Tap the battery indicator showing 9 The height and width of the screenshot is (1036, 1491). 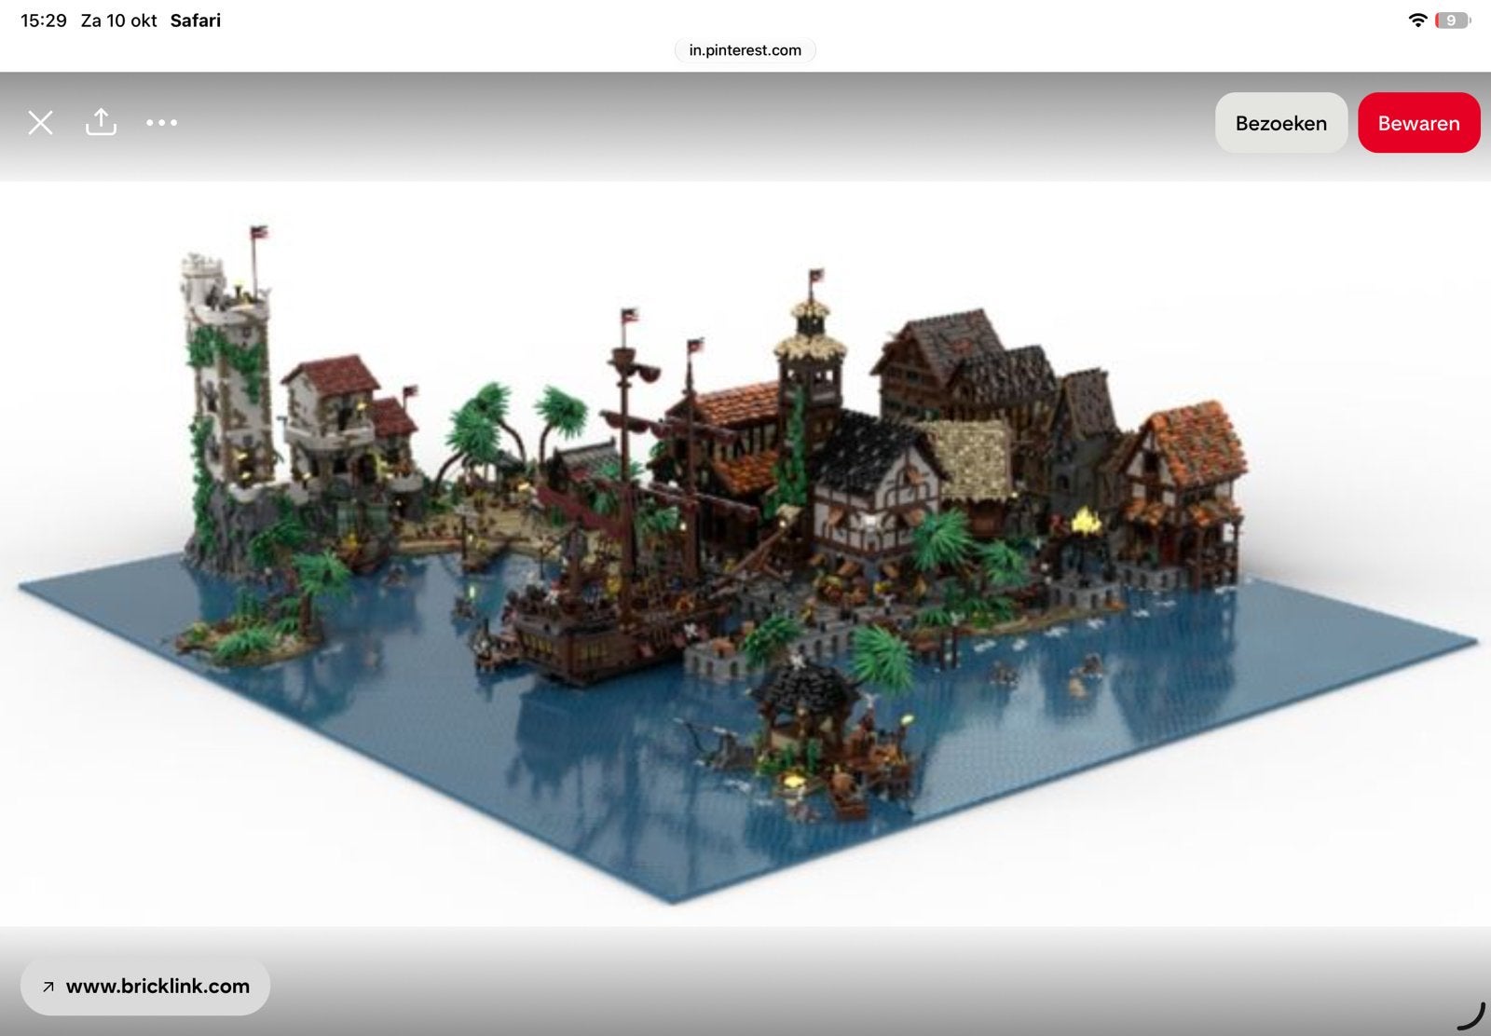click(x=1452, y=20)
